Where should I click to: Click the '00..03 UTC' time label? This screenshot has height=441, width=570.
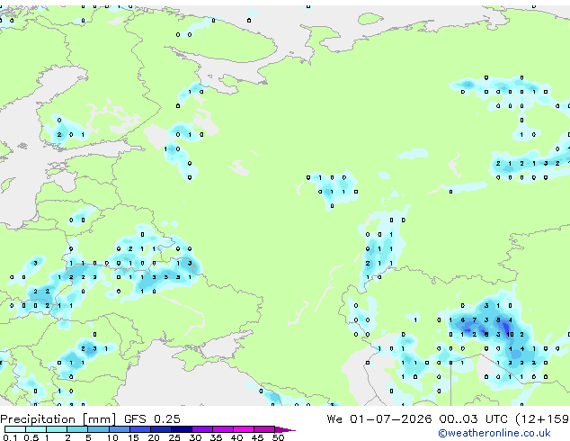473,418
